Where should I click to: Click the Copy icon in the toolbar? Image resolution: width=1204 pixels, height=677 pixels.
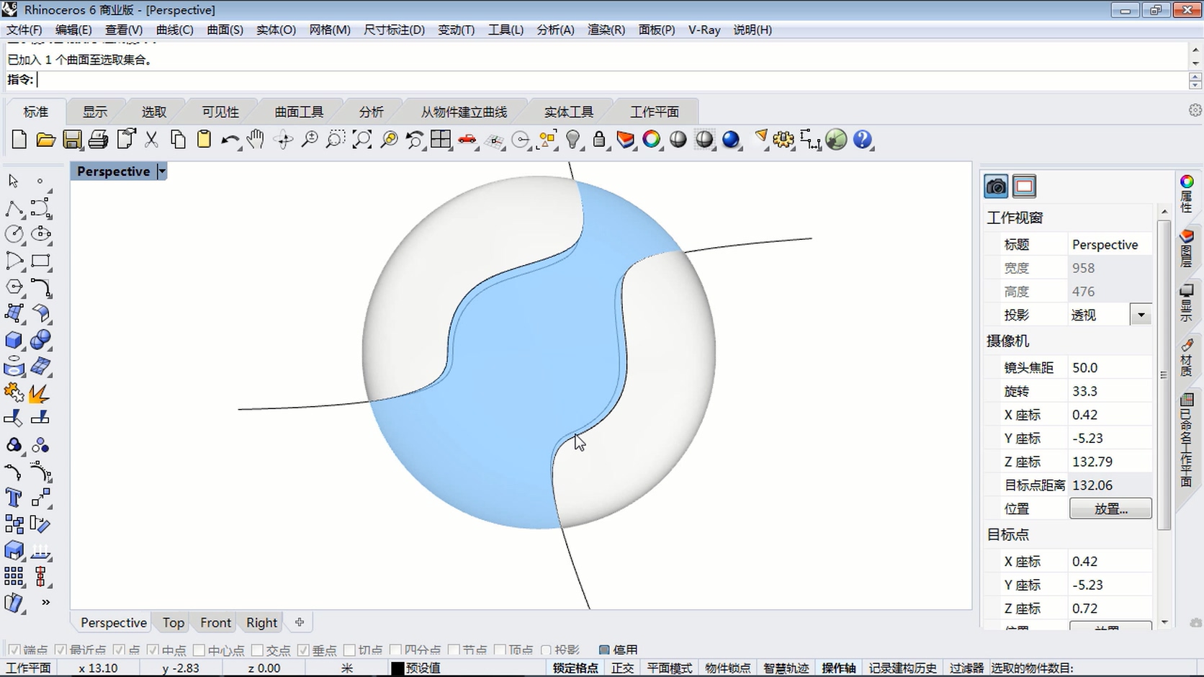point(178,140)
